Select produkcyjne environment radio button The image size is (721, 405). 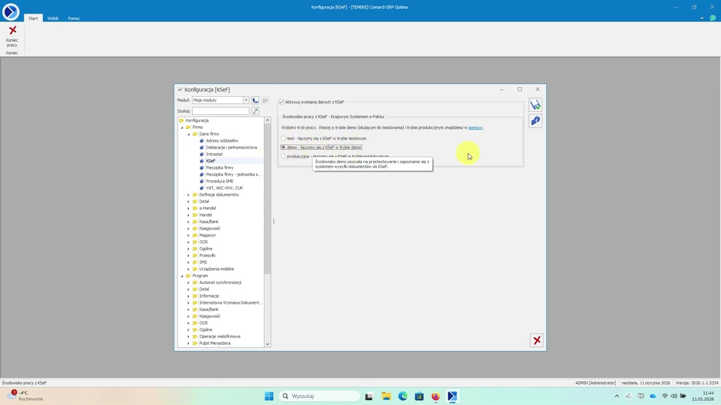[283, 156]
